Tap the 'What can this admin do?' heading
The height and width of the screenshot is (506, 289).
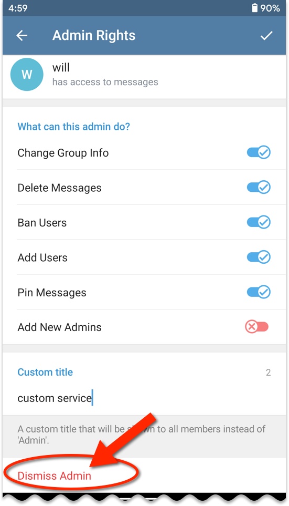click(74, 127)
